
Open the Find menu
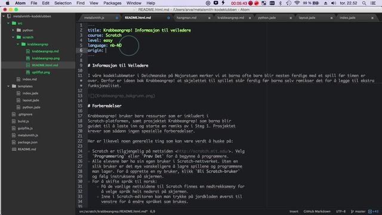(x=81, y=3)
